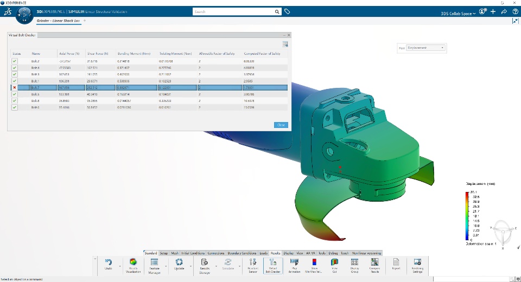This screenshot has width=521, height=282.
Task: Click the Bolt.2 status check box
Action: [14, 61]
